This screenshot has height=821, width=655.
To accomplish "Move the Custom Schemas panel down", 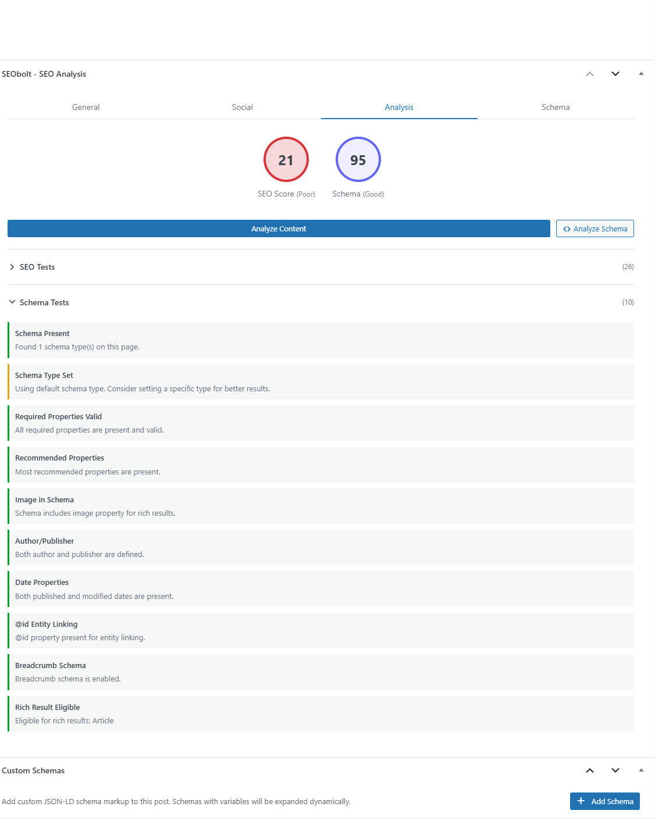I will (x=615, y=770).
